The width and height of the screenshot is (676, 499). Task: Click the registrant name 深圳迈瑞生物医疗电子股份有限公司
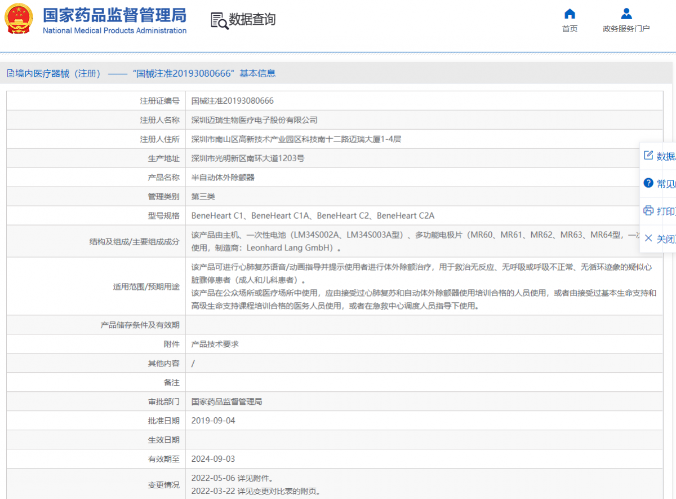254,120
